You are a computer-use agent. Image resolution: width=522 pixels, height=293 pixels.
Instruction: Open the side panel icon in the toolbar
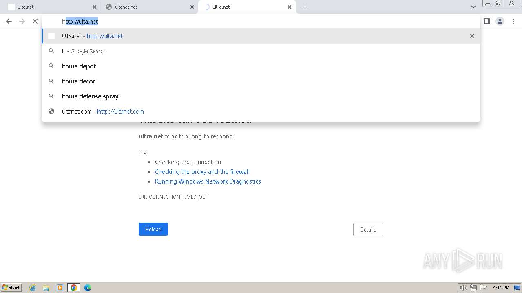coord(487,21)
